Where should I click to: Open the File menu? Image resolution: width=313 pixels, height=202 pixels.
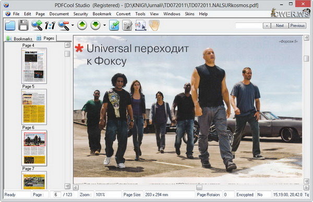(x=16, y=14)
